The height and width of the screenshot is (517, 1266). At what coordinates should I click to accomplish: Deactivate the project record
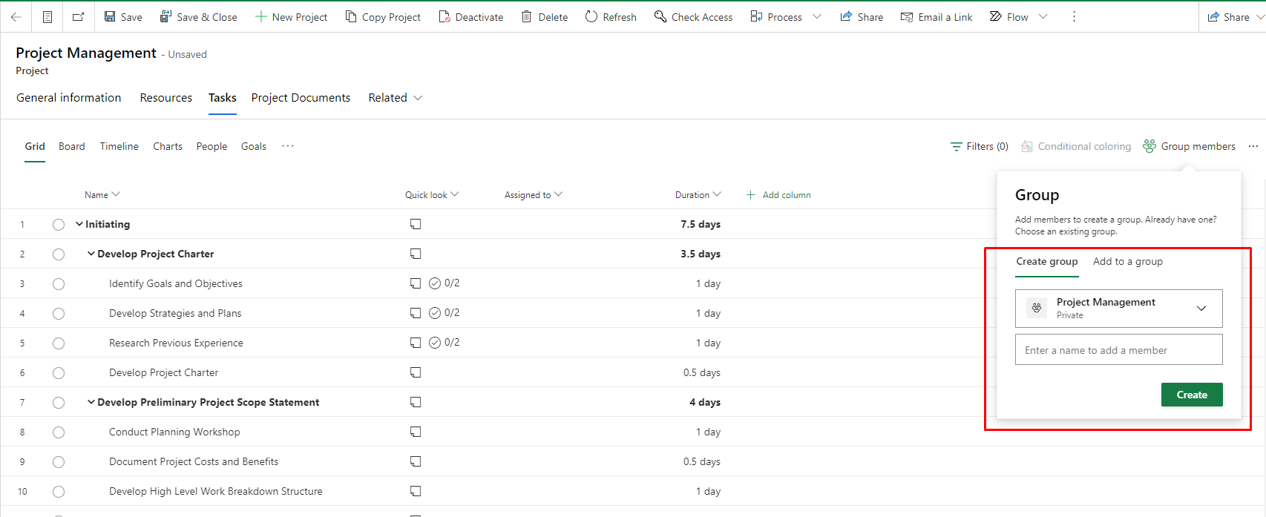coord(471,16)
